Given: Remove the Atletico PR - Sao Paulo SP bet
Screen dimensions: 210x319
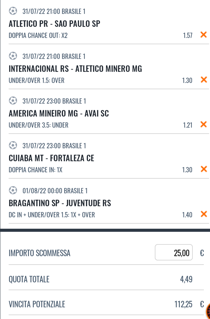Looking at the screenshot, I should click(204, 35).
